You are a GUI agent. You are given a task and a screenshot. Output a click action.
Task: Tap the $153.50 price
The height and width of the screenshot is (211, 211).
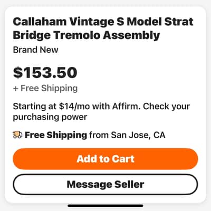45,72
